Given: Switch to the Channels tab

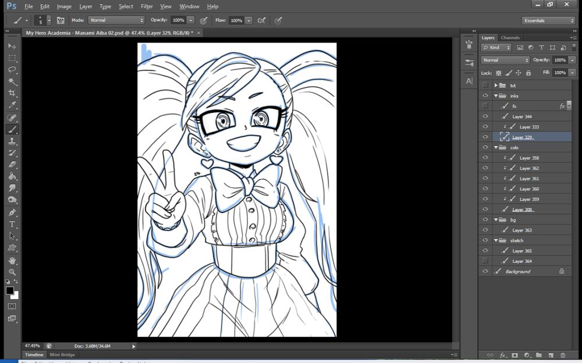Looking at the screenshot, I should coord(510,37).
